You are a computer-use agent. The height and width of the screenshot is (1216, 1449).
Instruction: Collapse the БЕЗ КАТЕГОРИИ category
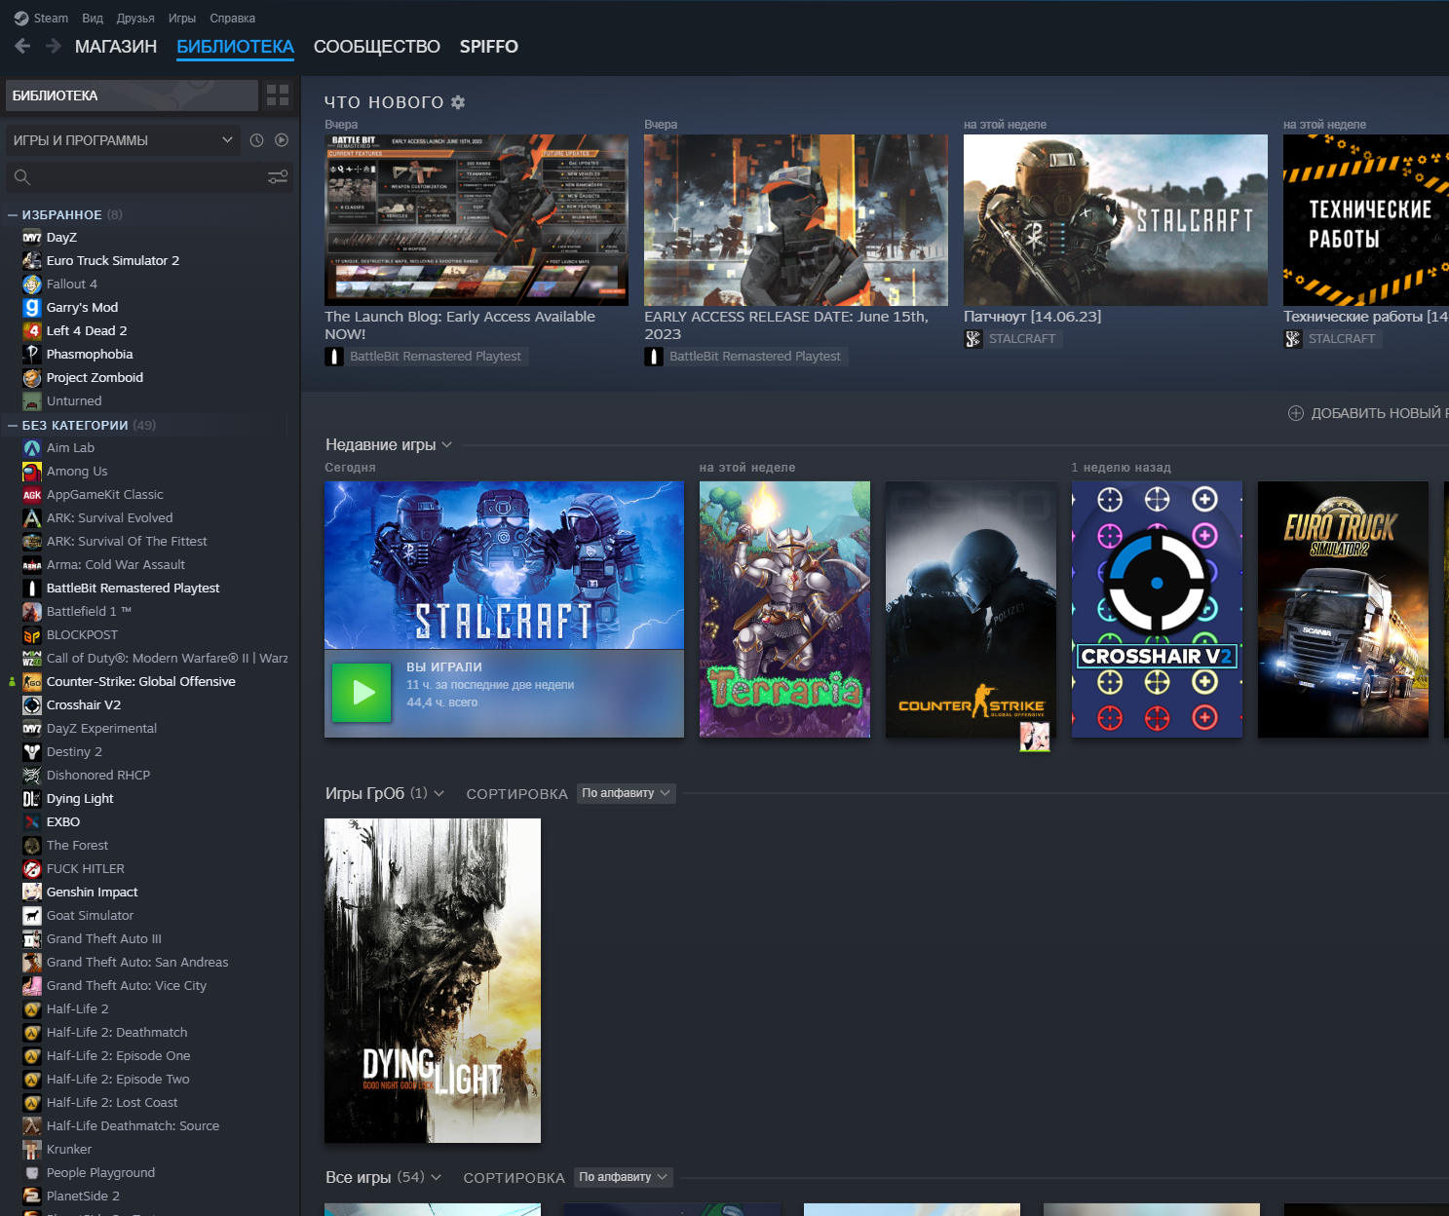click(13, 425)
